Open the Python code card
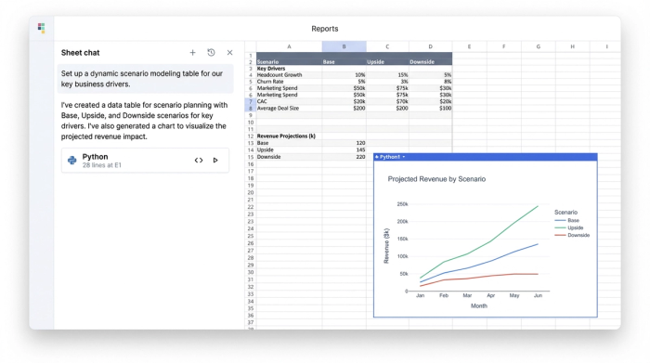The width and height of the screenshot is (650, 363). 145,161
